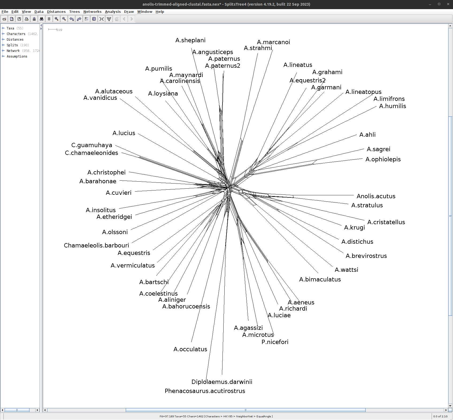This screenshot has width=453, height=420.
Task: Click the memory usage indicator 0.0 of 2.1G
Action: [x=440, y=416]
